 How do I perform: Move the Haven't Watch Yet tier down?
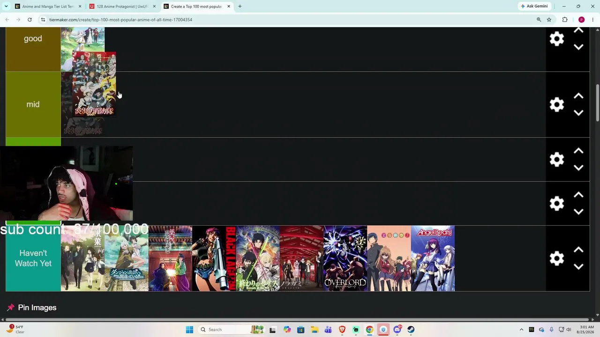[578, 266]
